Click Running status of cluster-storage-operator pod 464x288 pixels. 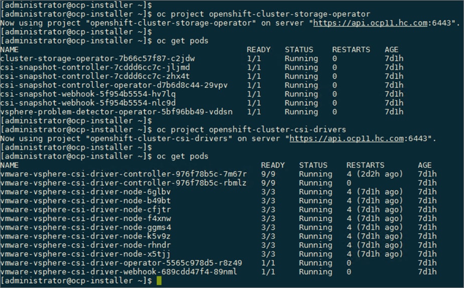click(301, 59)
